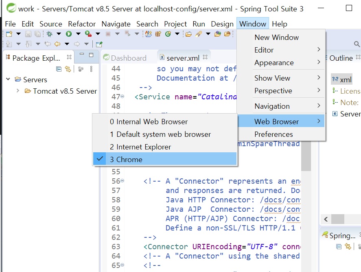Toggle fold marker on line 47

(x=123, y=97)
